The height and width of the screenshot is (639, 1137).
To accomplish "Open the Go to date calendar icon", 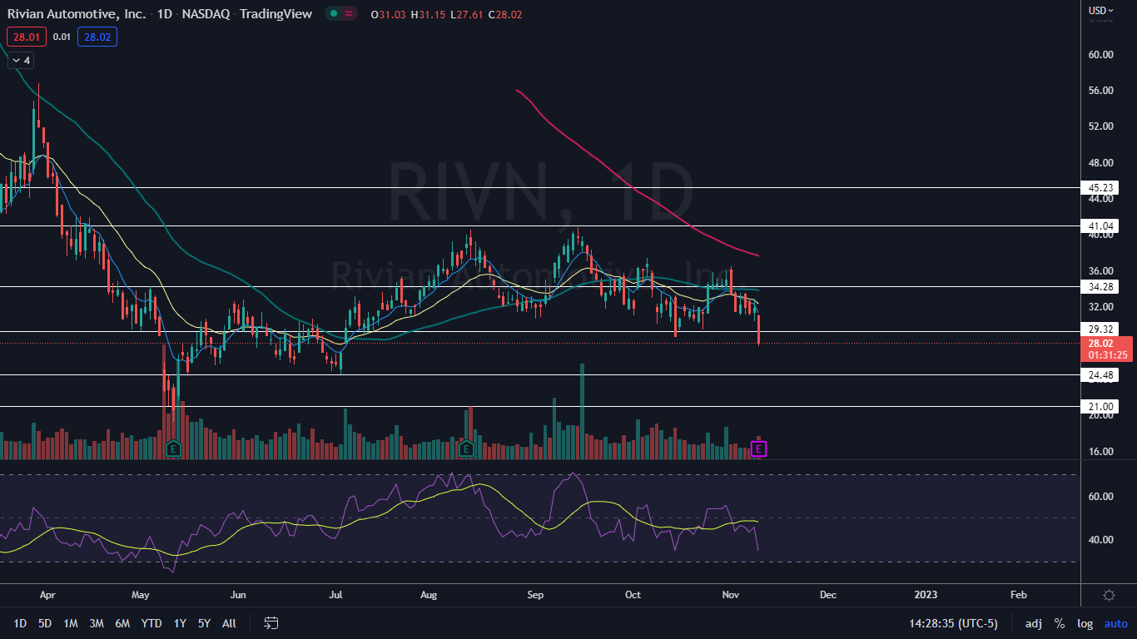I will pyautogui.click(x=271, y=622).
